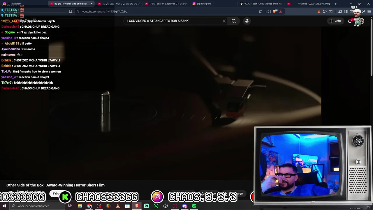Click the tab search extension icon
This screenshot has height=210, width=373.
(331, 12)
